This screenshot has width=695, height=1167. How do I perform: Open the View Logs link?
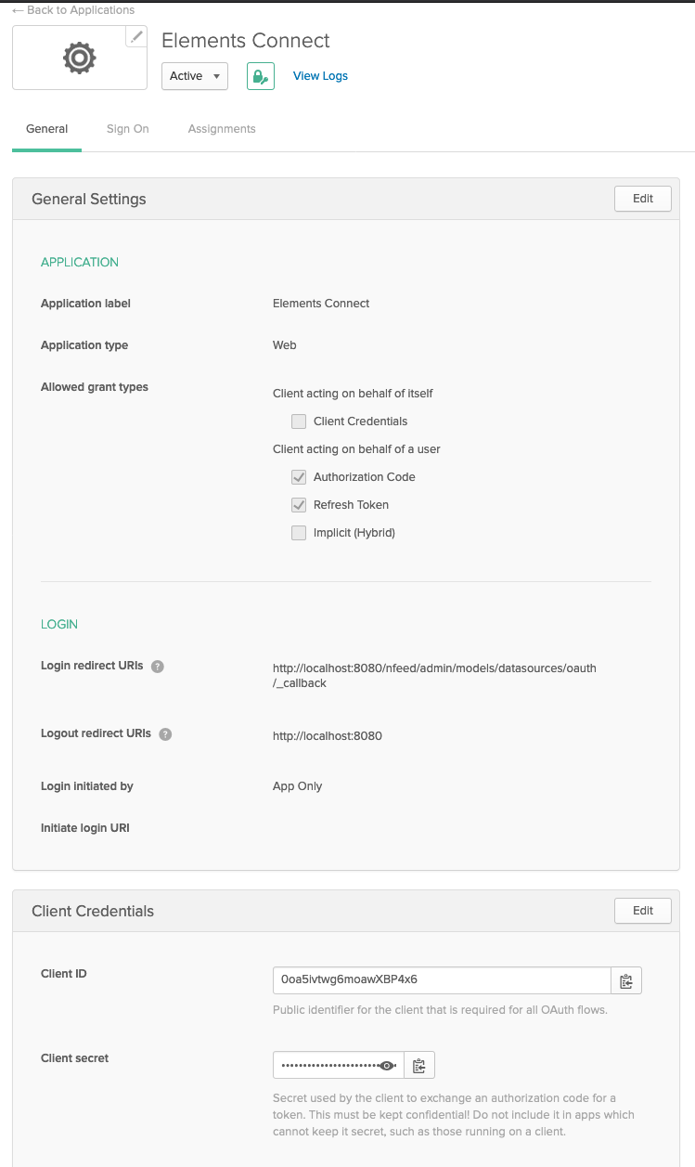point(320,76)
